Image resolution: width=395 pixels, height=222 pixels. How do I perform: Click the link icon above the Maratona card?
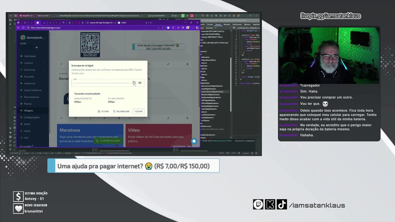(61, 118)
